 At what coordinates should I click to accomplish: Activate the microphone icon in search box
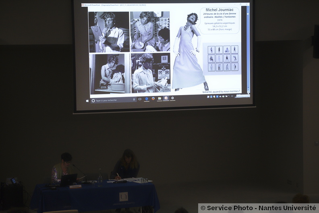134,99
